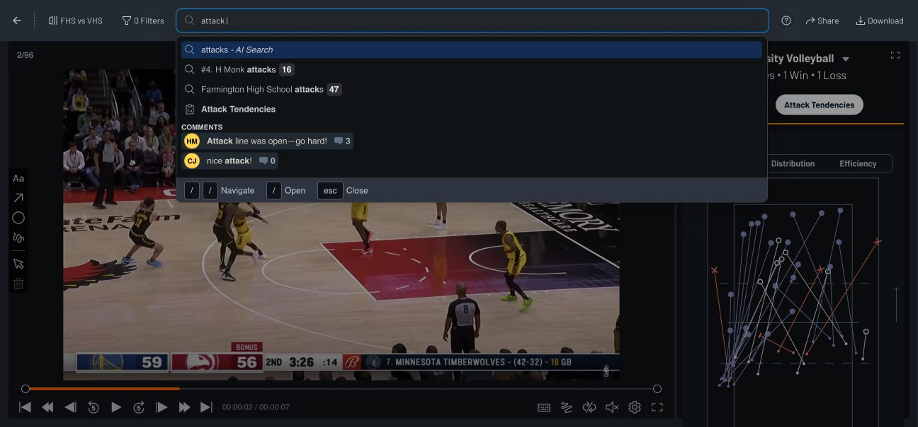The image size is (918, 427).
Task: Click the '2/96' clip counter
Action: (x=25, y=55)
